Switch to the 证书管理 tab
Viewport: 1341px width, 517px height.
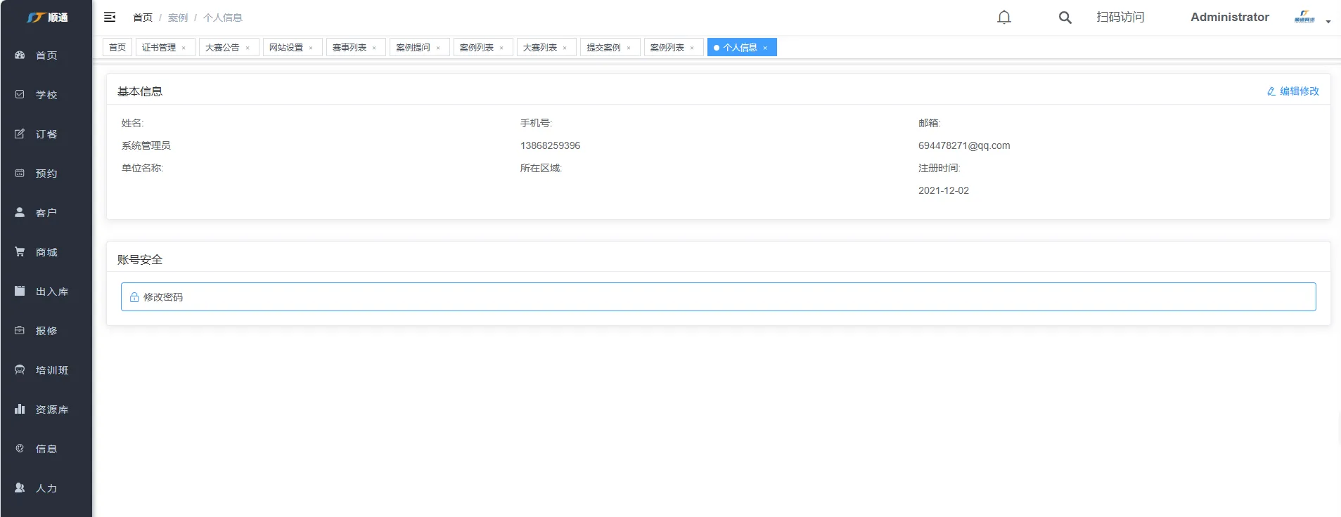coord(159,48)
